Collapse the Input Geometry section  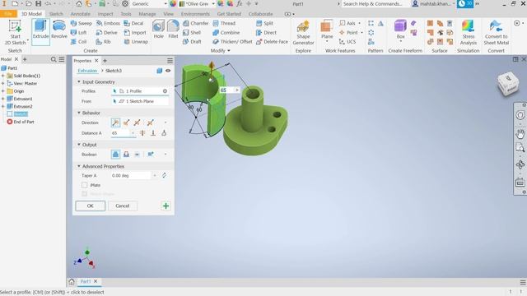click(x=79, y=81)
